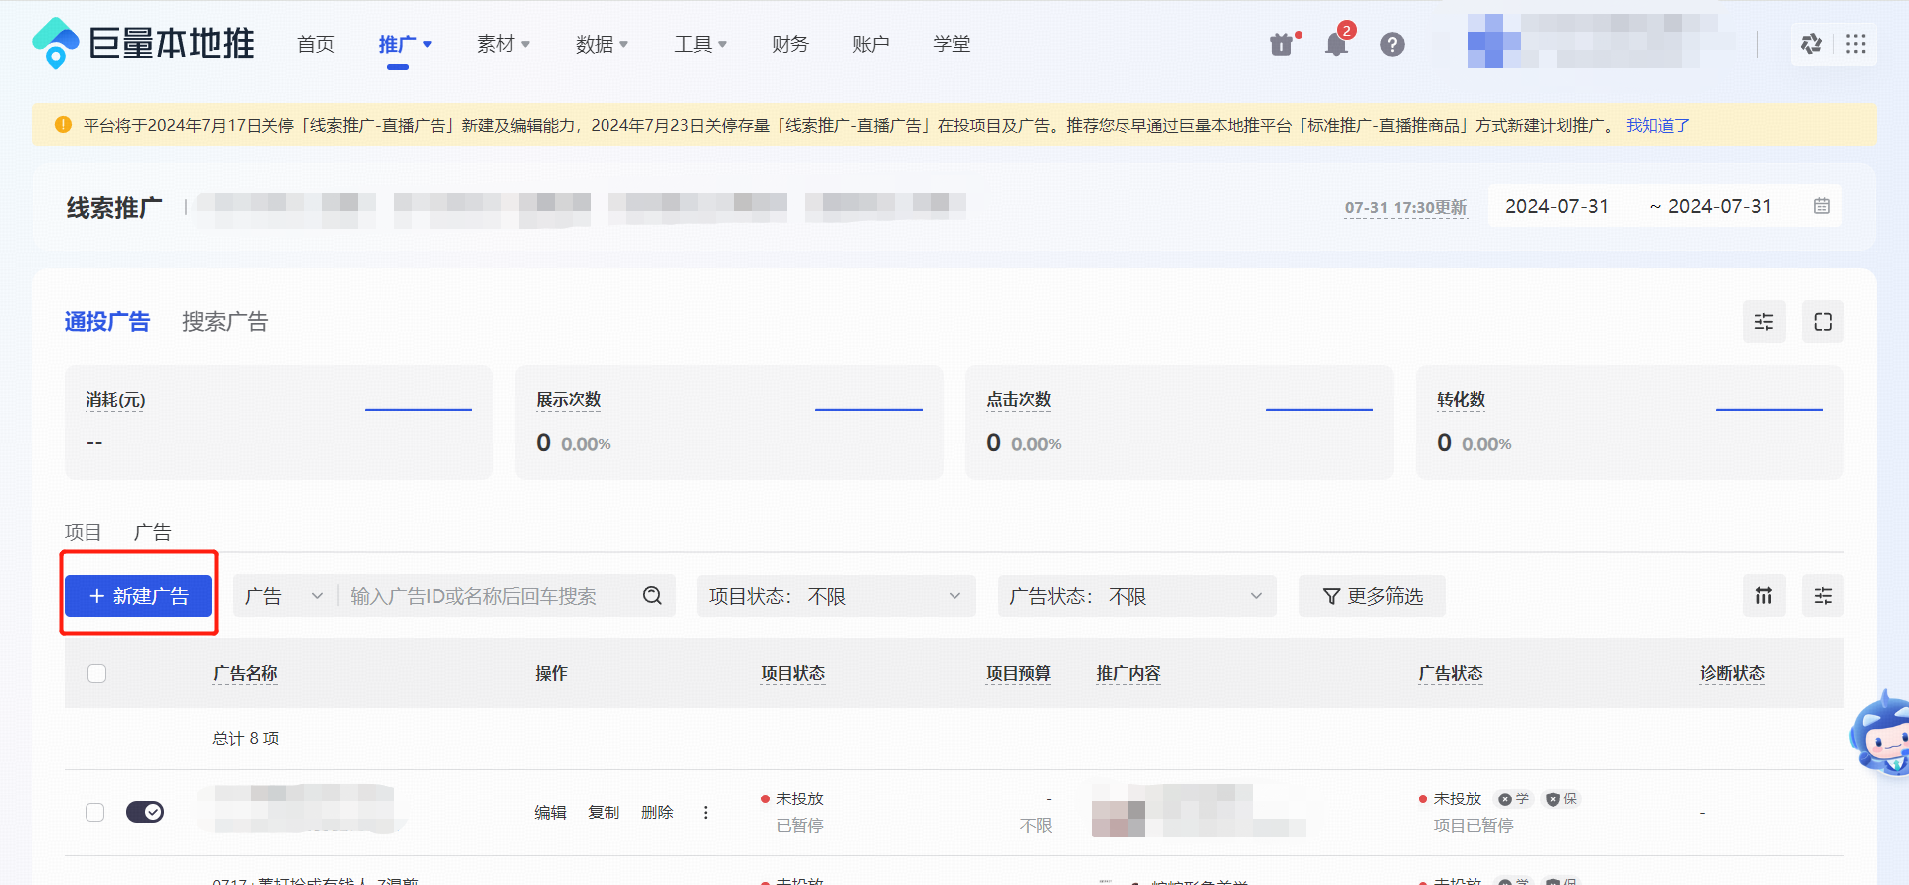
Task: Tick the first ad row checkbox
Action: click(x=95, y=812)
